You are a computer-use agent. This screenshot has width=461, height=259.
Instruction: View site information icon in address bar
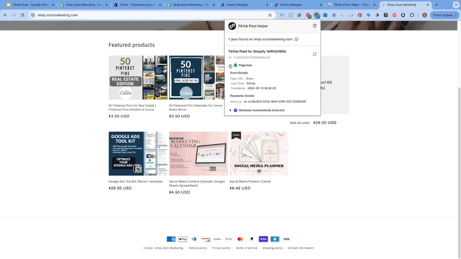pos(33,15)
